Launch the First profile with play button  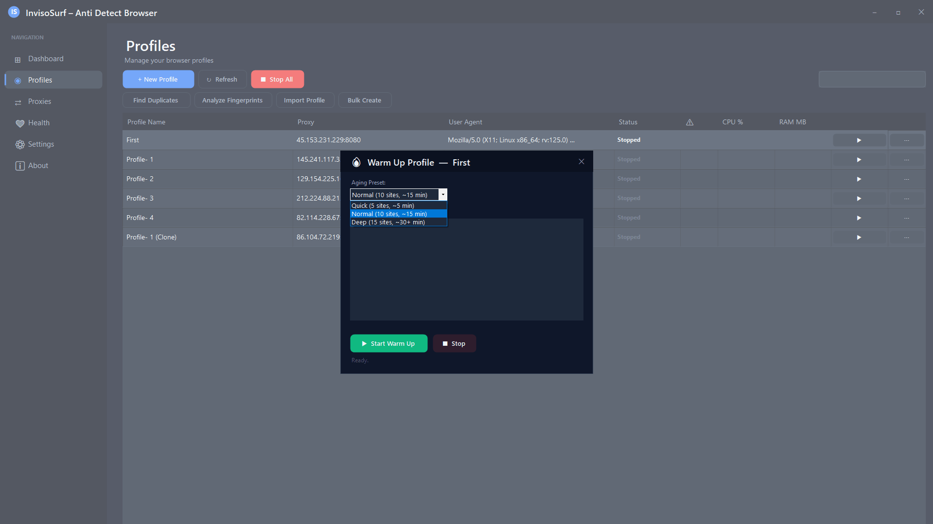click(859, 140)
